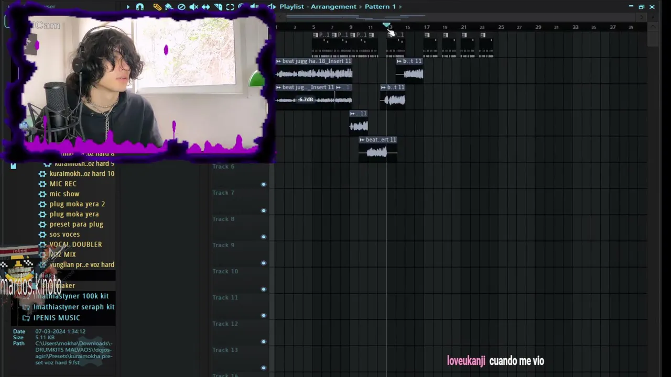Select the Paint brush tool
This screenshot has width=671, height=377.
click(x=169, y=7)
